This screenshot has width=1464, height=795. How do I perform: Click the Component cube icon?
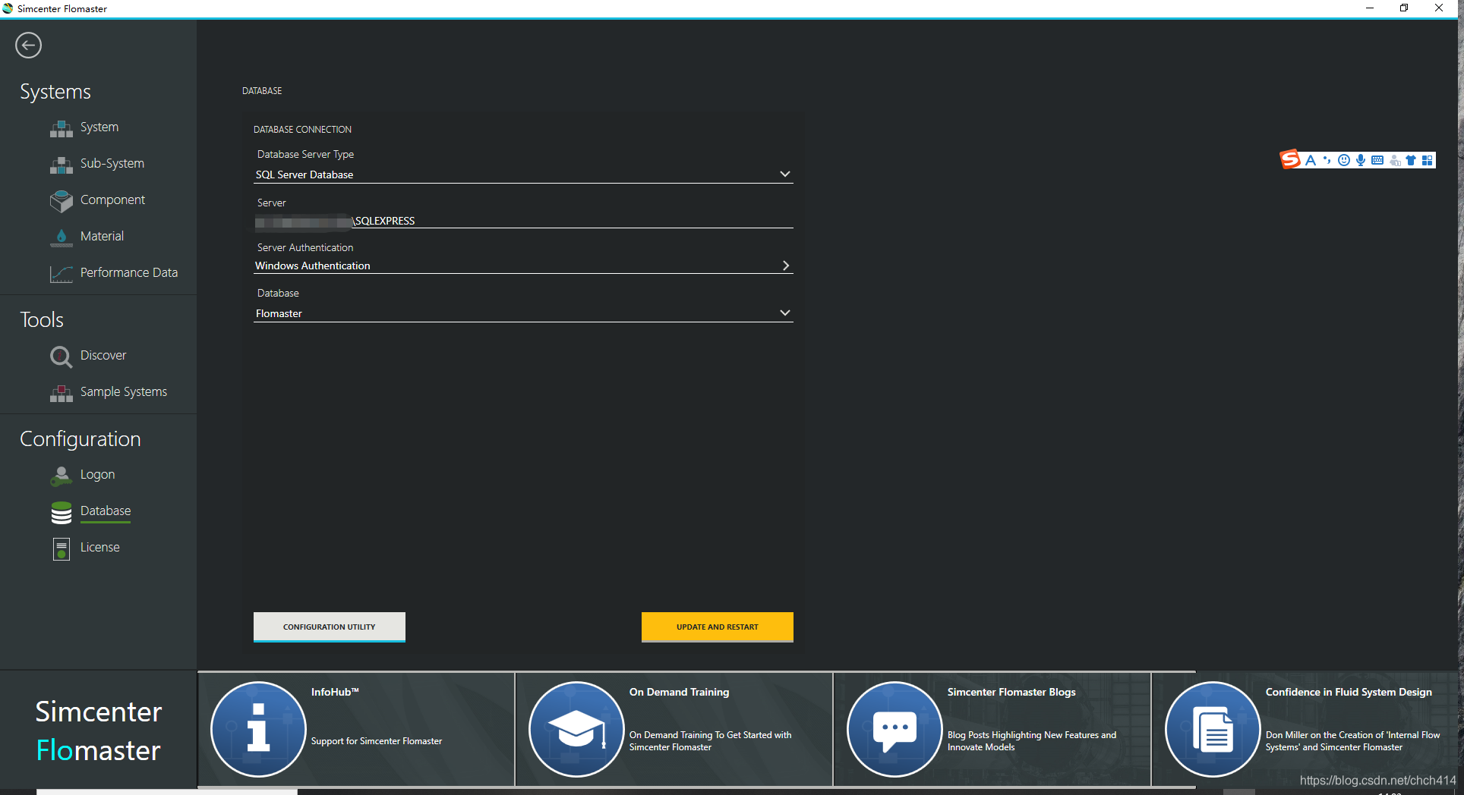[x=62, y=200]
